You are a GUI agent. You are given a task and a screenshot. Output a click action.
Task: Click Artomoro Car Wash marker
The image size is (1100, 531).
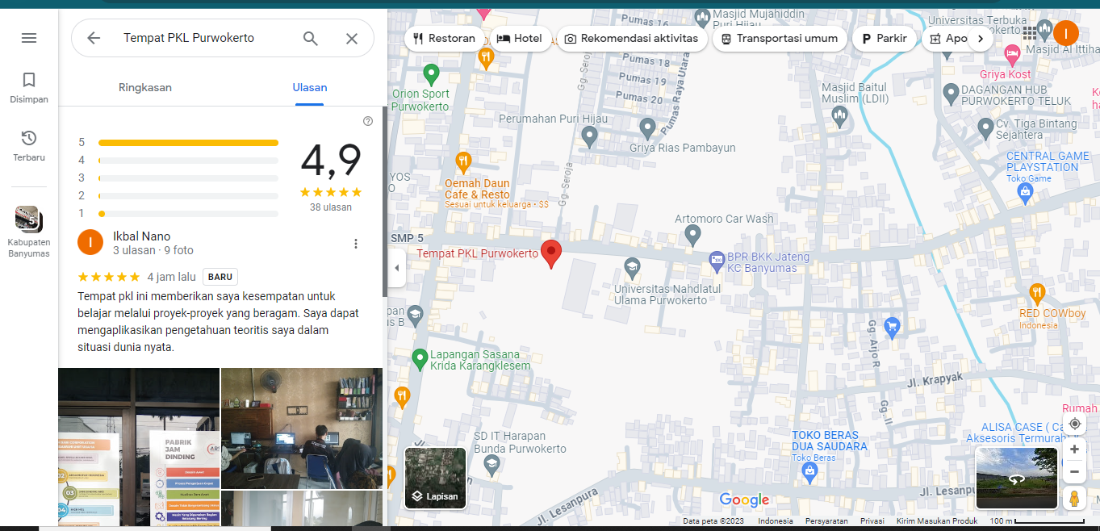pyautogui.click(x=692, y=235)
